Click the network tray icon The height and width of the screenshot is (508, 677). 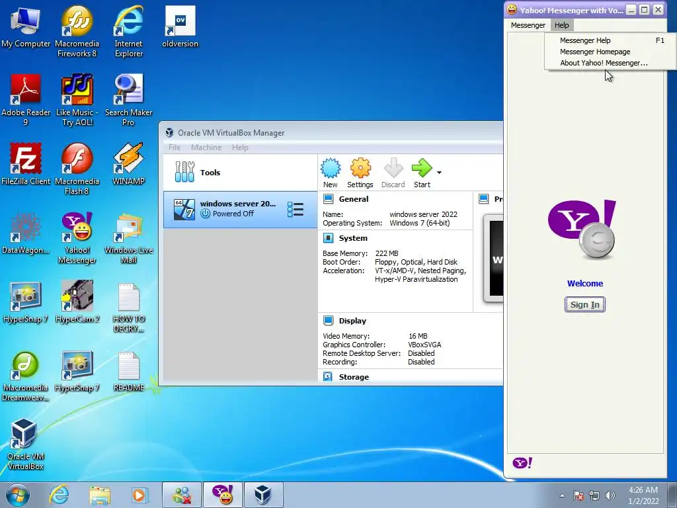594,495
